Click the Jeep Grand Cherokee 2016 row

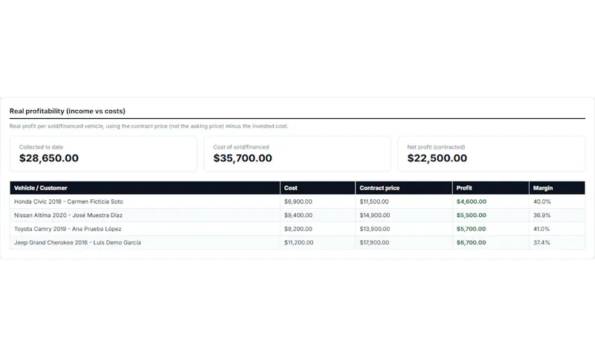pyautogui.click(x=297, y=242)
